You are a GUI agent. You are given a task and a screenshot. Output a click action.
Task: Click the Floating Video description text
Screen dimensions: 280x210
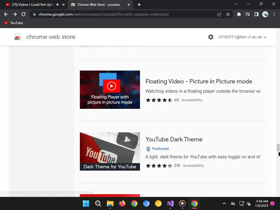(x=203, y=91)
